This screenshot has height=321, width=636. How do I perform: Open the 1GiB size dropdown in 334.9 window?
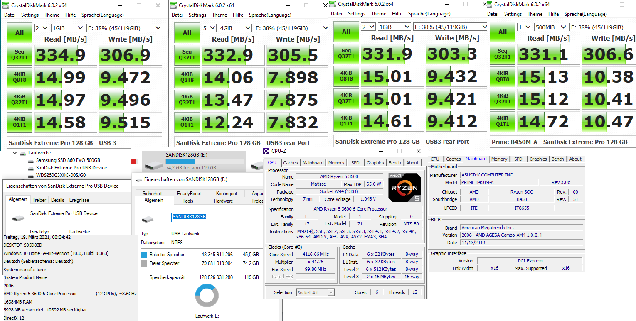click(x=68, y=28)
